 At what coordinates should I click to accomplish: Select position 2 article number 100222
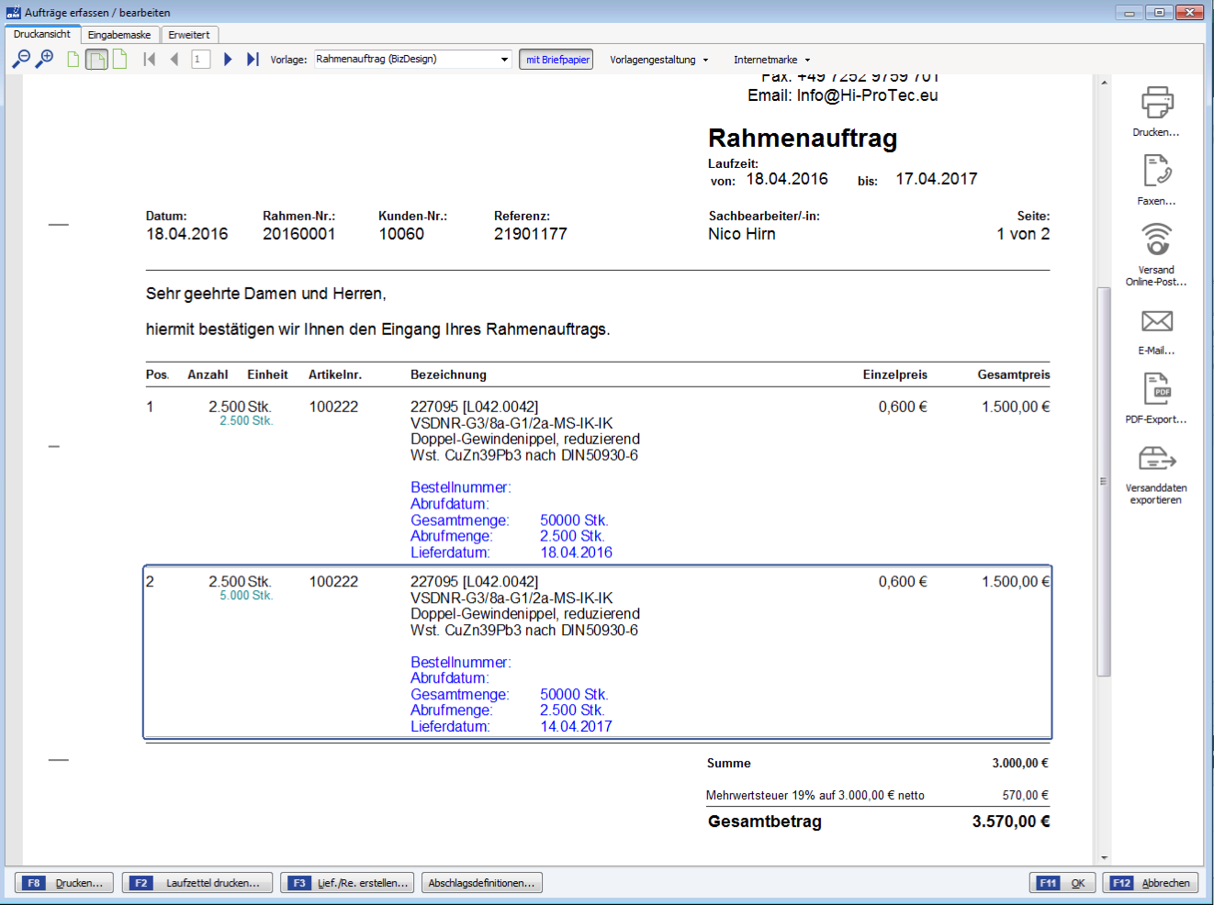(333, 582)
